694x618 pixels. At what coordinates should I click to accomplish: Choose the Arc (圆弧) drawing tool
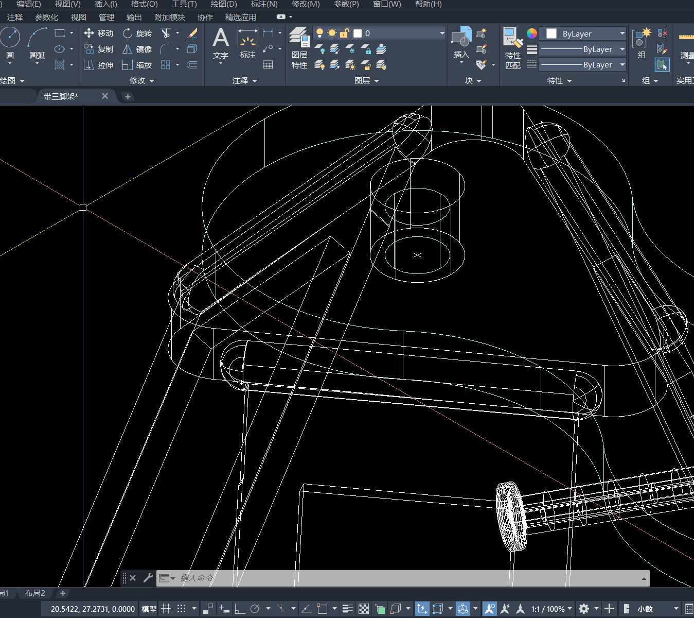click(x=37, y=41)
